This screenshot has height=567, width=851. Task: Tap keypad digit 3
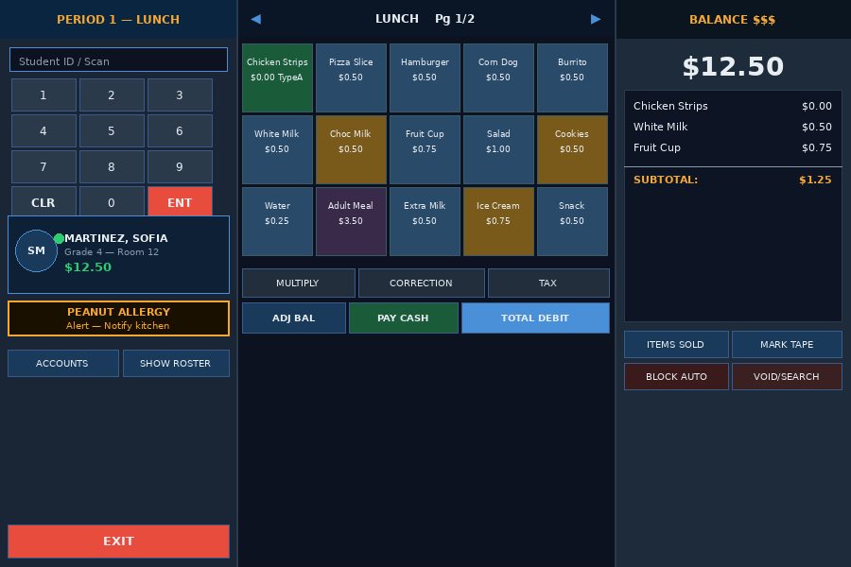[x=180, y=94]
